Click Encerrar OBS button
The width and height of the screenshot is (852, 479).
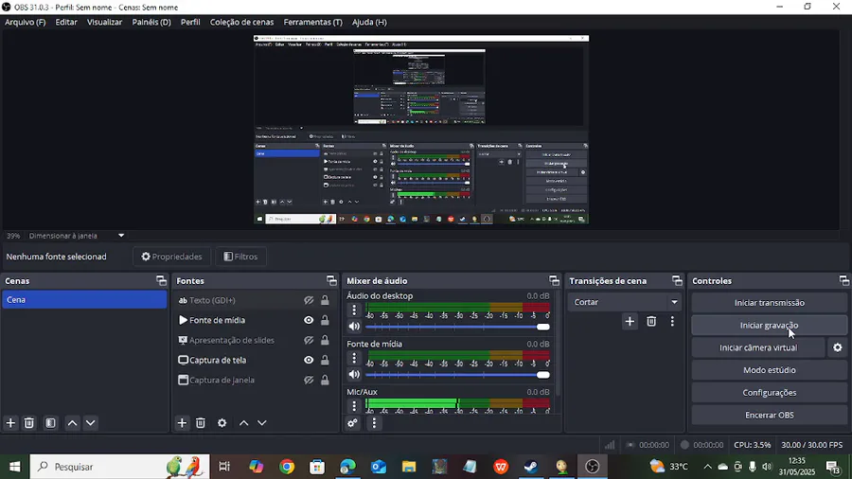pos(770,415)
